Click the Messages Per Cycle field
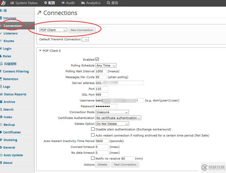Image resolution: width=226 pixels, height=173 pixels. [x=101, y=77]
